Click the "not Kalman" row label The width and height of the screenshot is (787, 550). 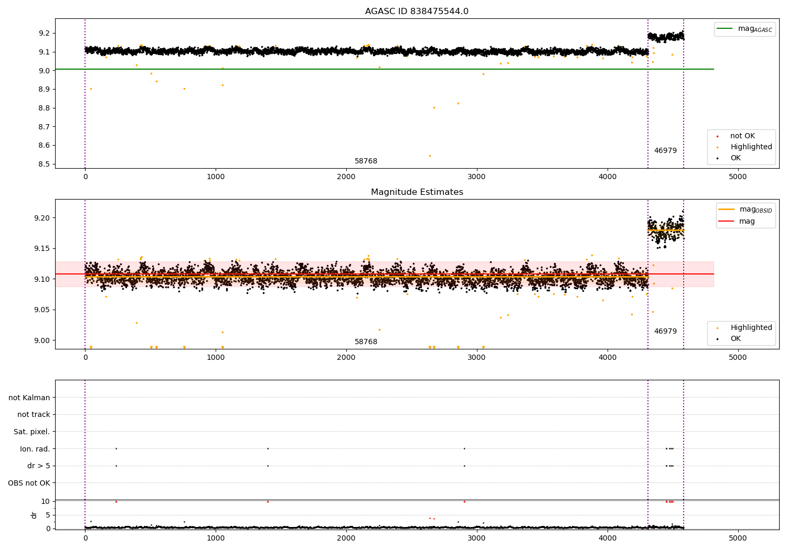point(29,398)
